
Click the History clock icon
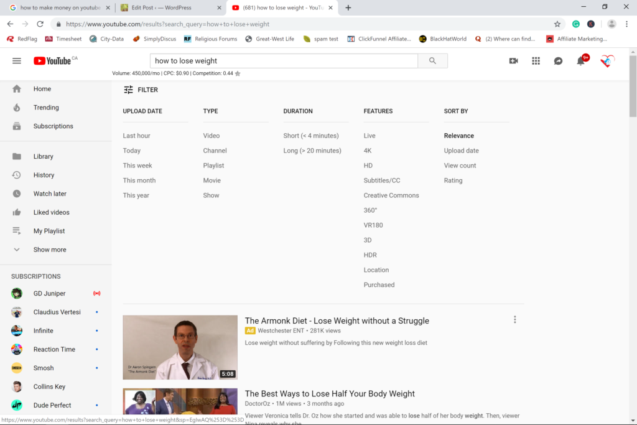coord(17,175)
